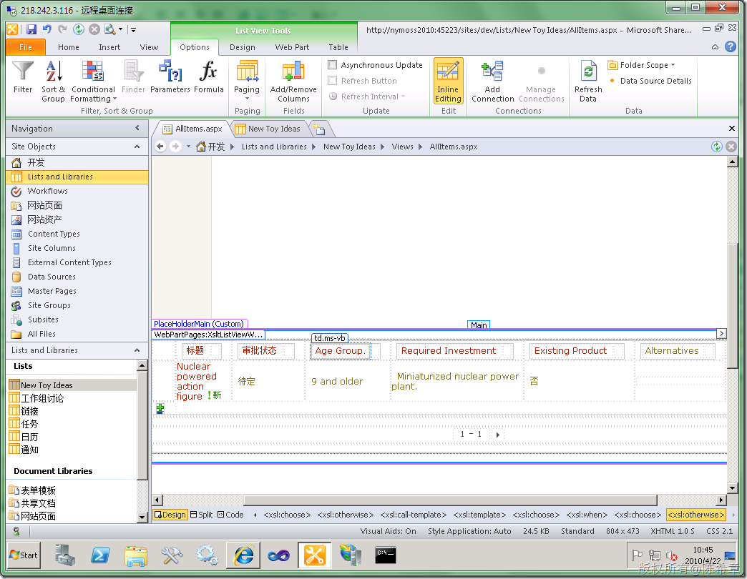The width and height of the screenshot is (747, 579).
Task: Click the Age Group column header
Action: pyautogui.click(x=340, y=351)
